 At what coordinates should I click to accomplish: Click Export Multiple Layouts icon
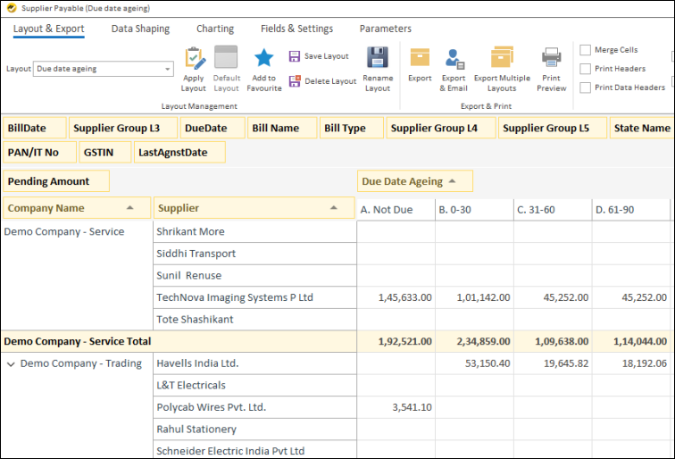click(x=502, y=59)
